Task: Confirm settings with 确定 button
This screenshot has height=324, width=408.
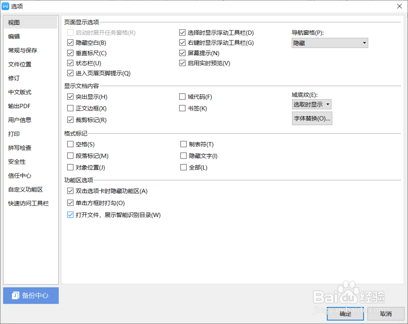Action: (x=345, y=314)
